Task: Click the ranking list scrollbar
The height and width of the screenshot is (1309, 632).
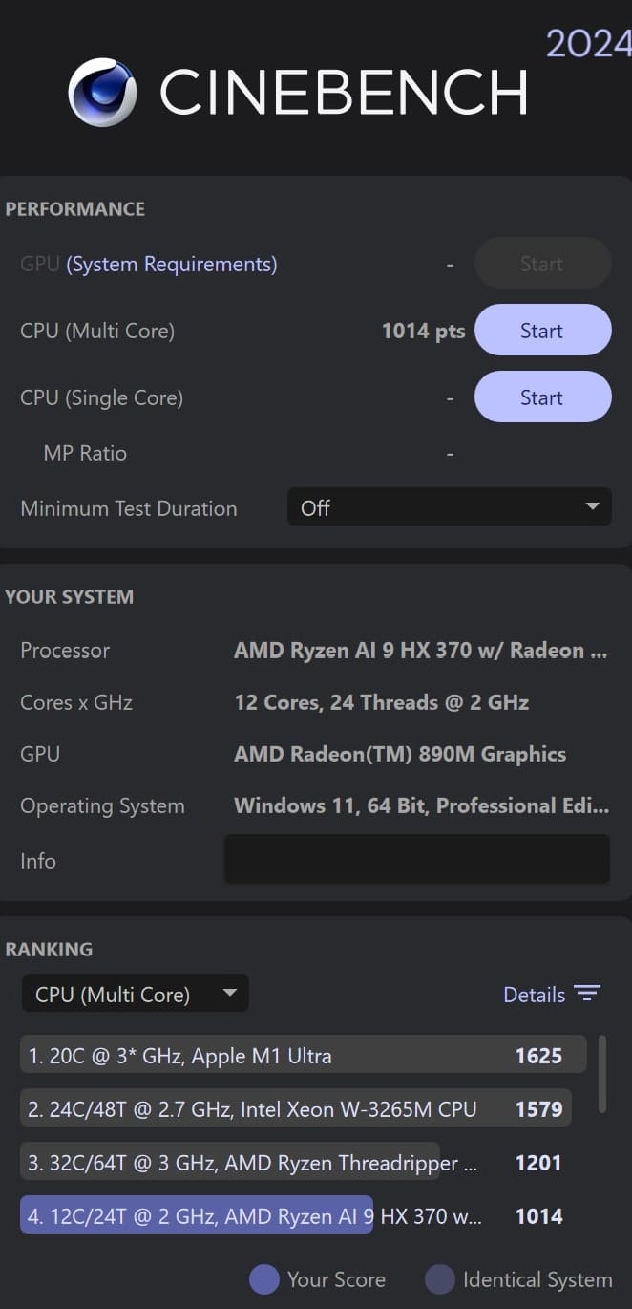Action: pyautogui.click(x=602, y=1074)
